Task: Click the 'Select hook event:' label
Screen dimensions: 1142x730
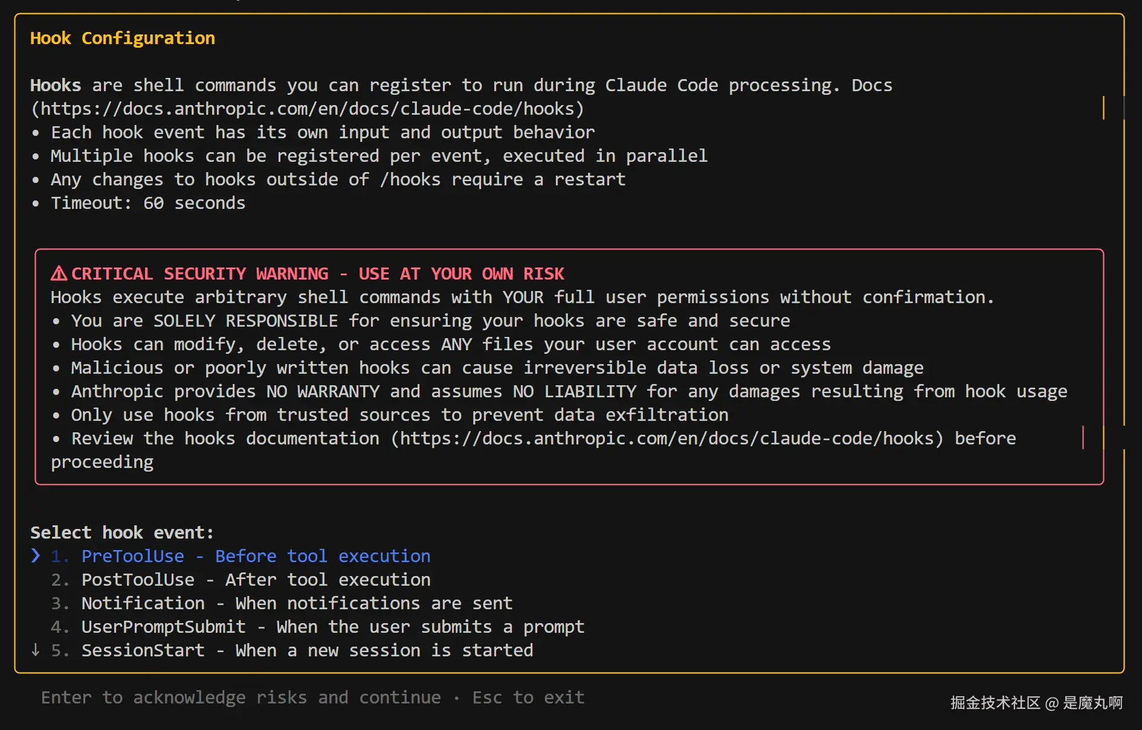Action: pyautogui.click(x=122, y=533)
